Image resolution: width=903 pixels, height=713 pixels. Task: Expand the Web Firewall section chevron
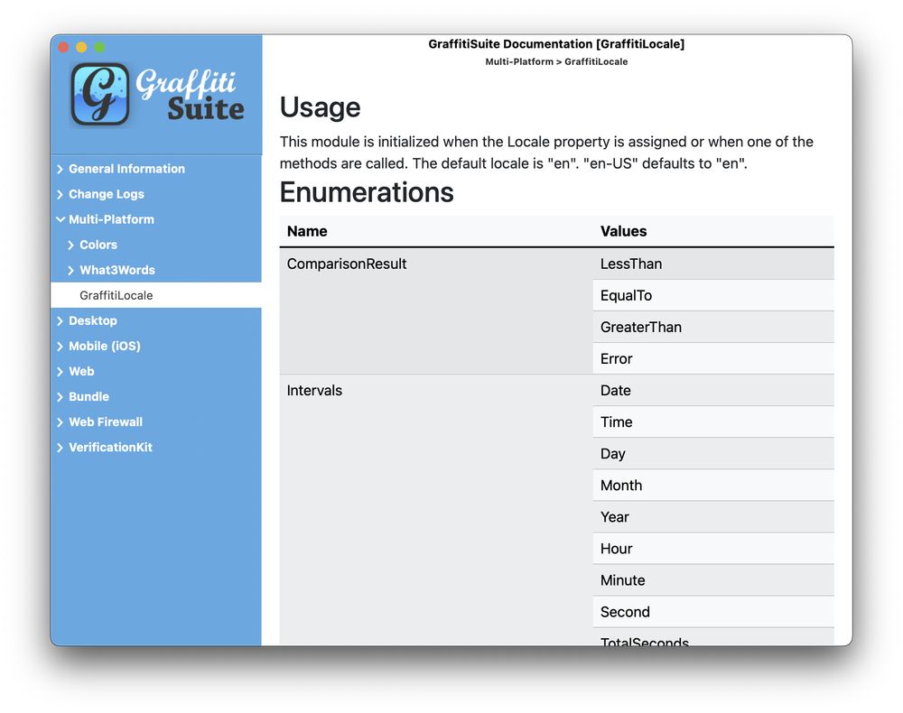[x=61, y=422]
